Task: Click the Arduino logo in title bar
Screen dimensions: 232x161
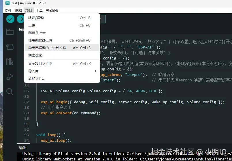Action: (x=7, y=3)
